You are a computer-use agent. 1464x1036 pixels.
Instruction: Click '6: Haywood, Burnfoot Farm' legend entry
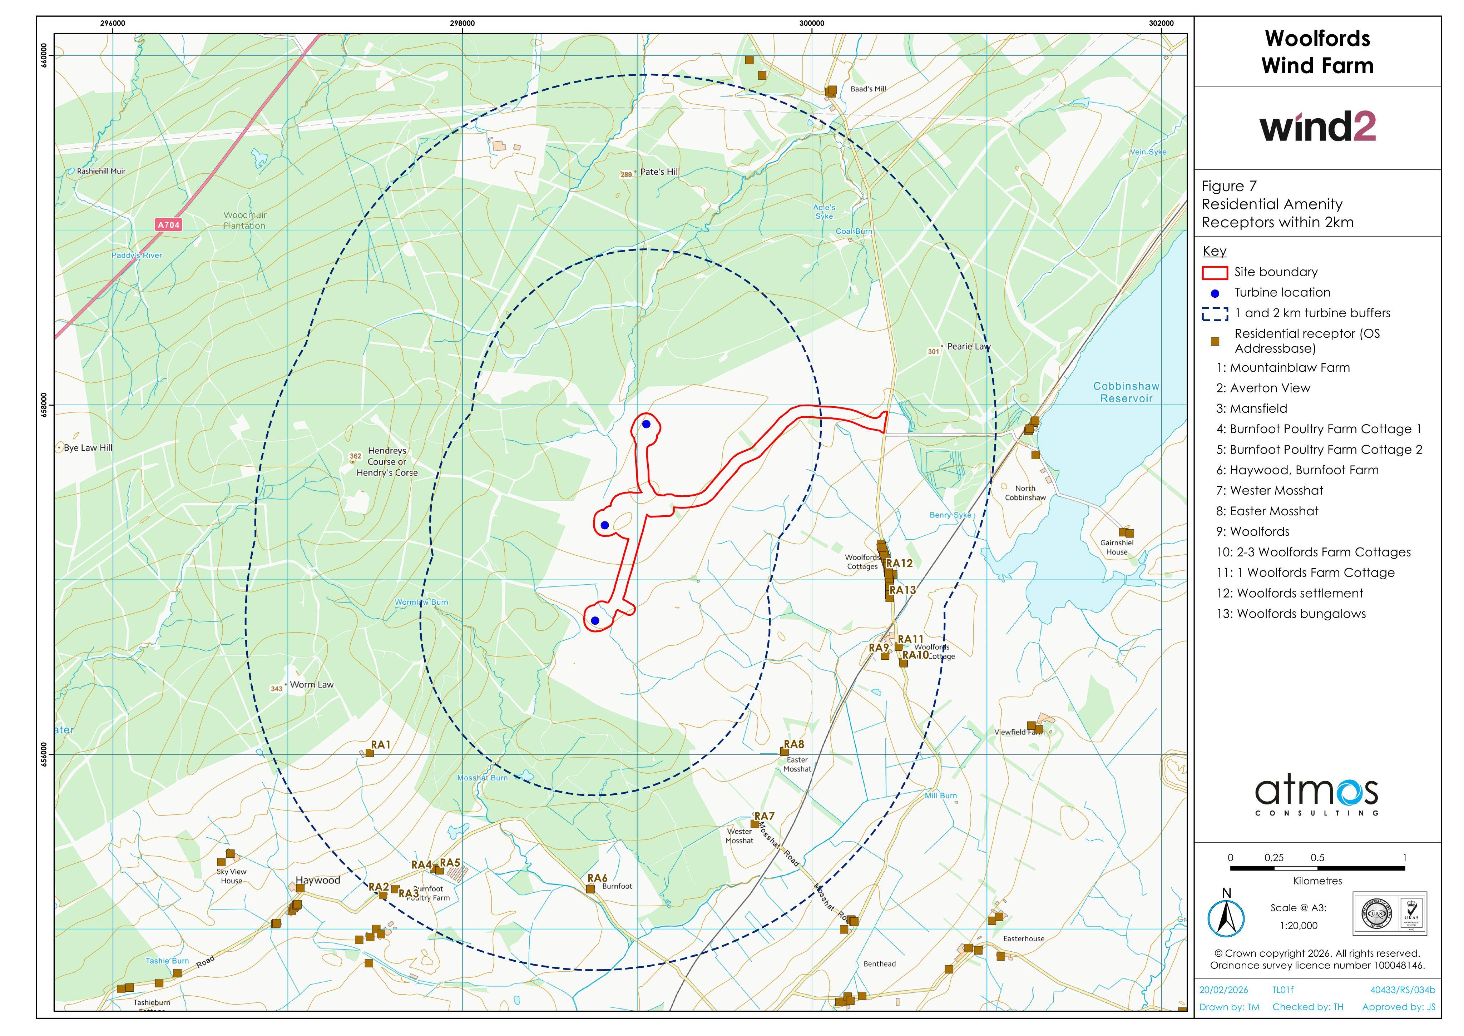pos(1297,470)
